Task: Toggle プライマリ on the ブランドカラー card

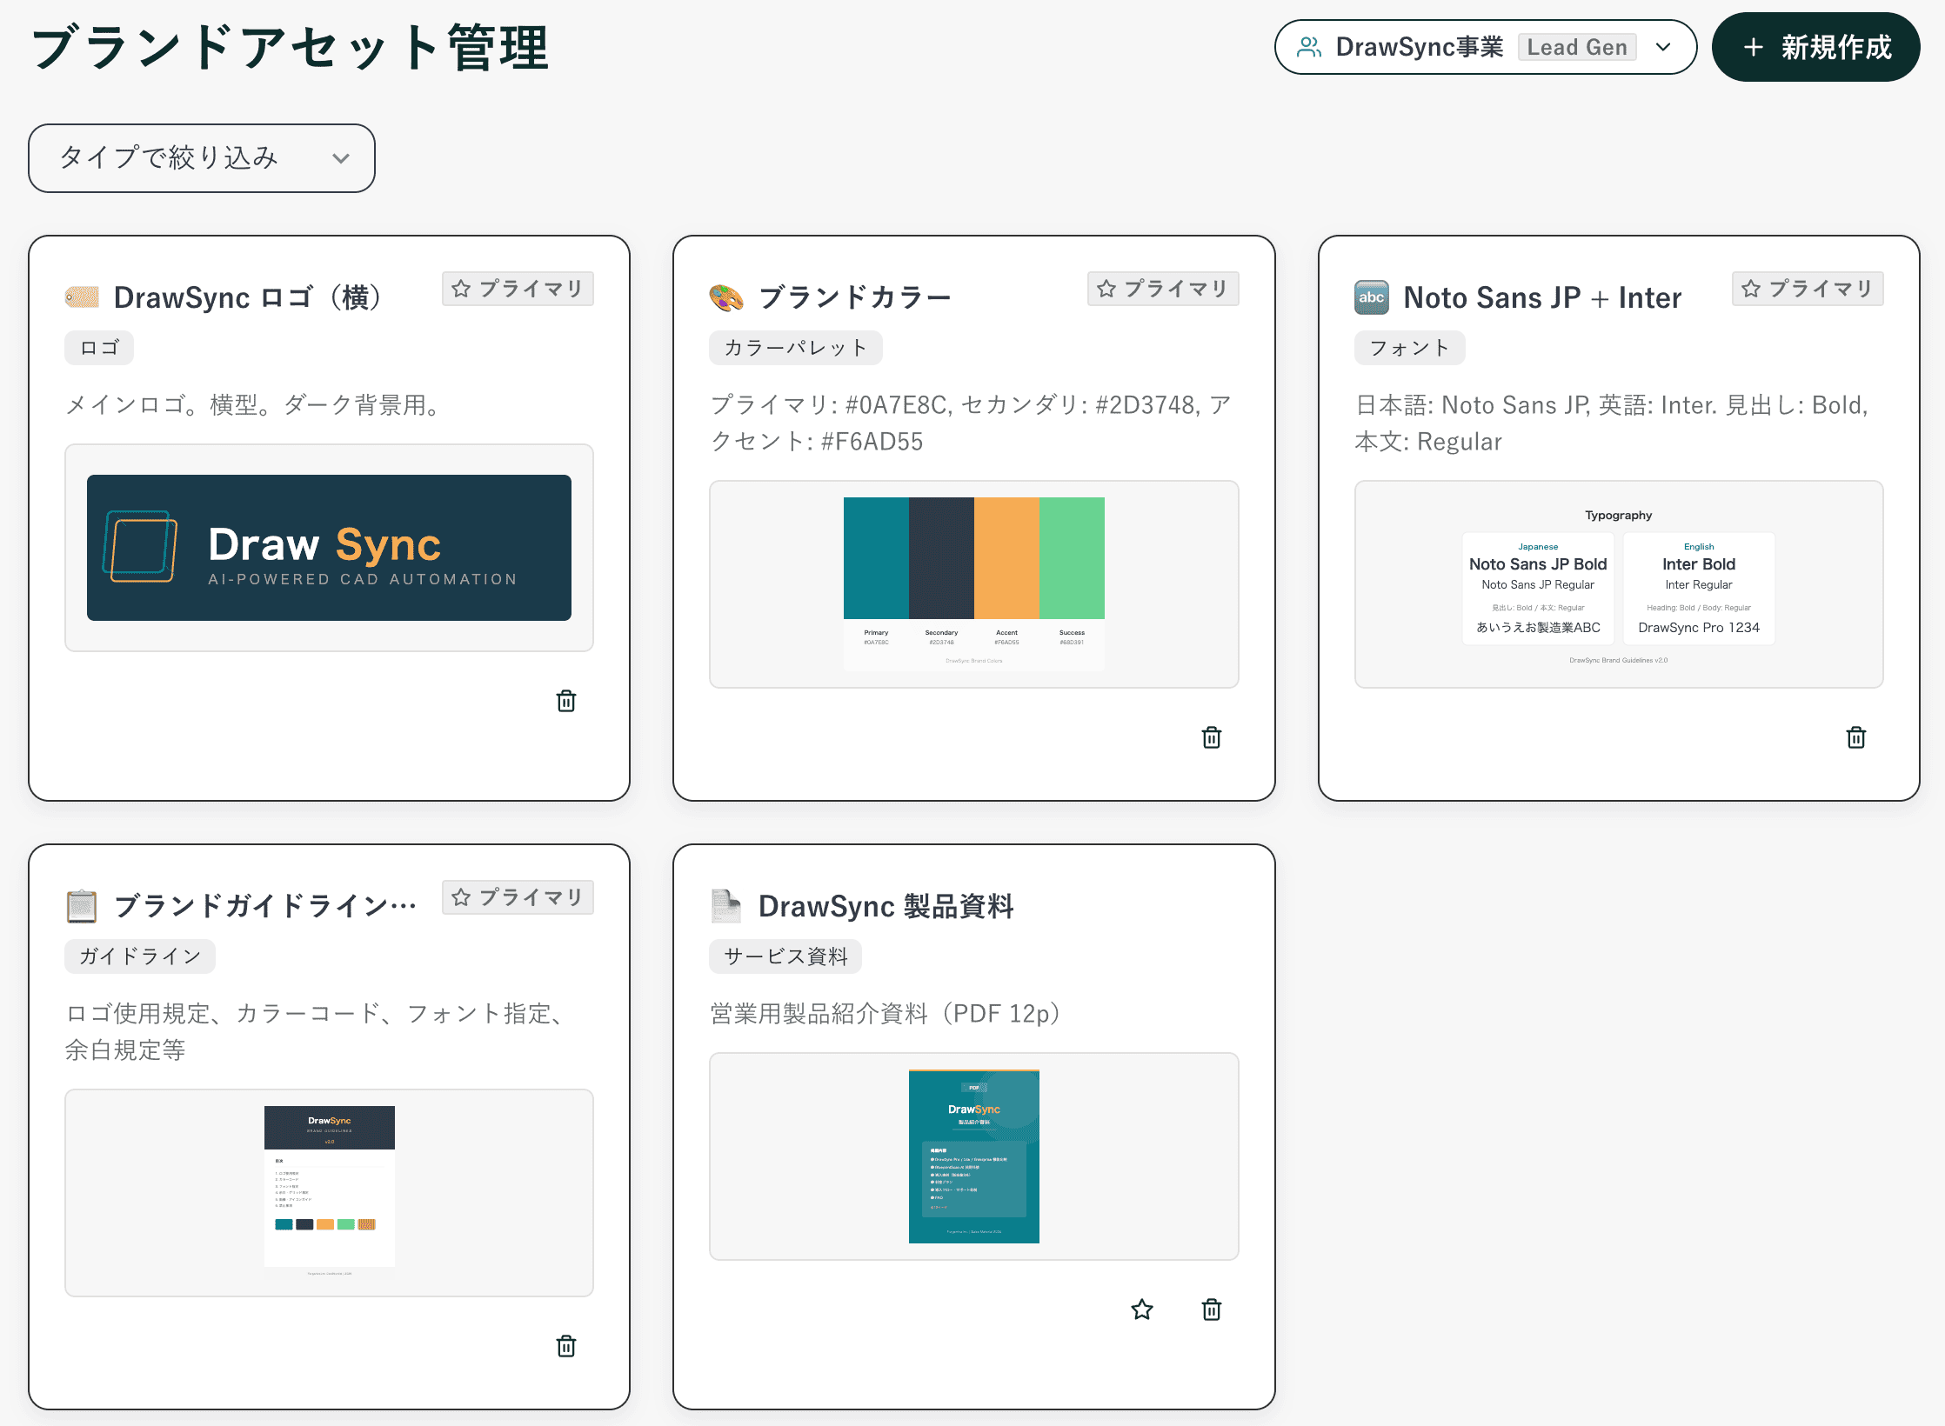Action: point(1163,288)
